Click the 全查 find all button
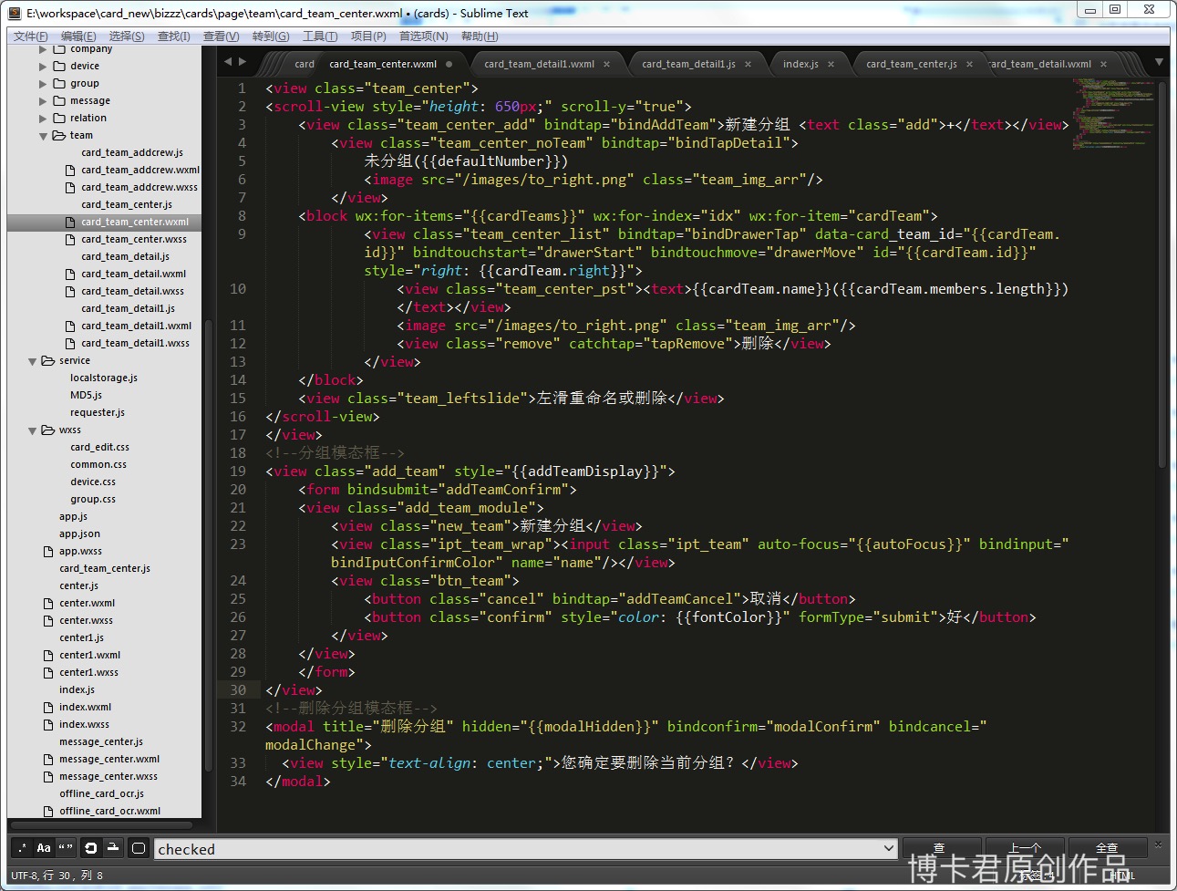Image resolution: width=1177 pixels, height=891 pixels. coord(1106,848)
